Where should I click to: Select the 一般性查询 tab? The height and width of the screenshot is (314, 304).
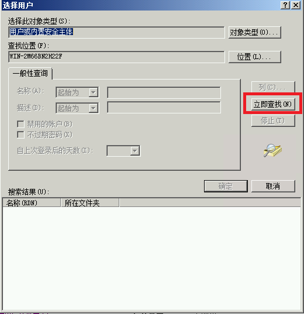point(30,74)
